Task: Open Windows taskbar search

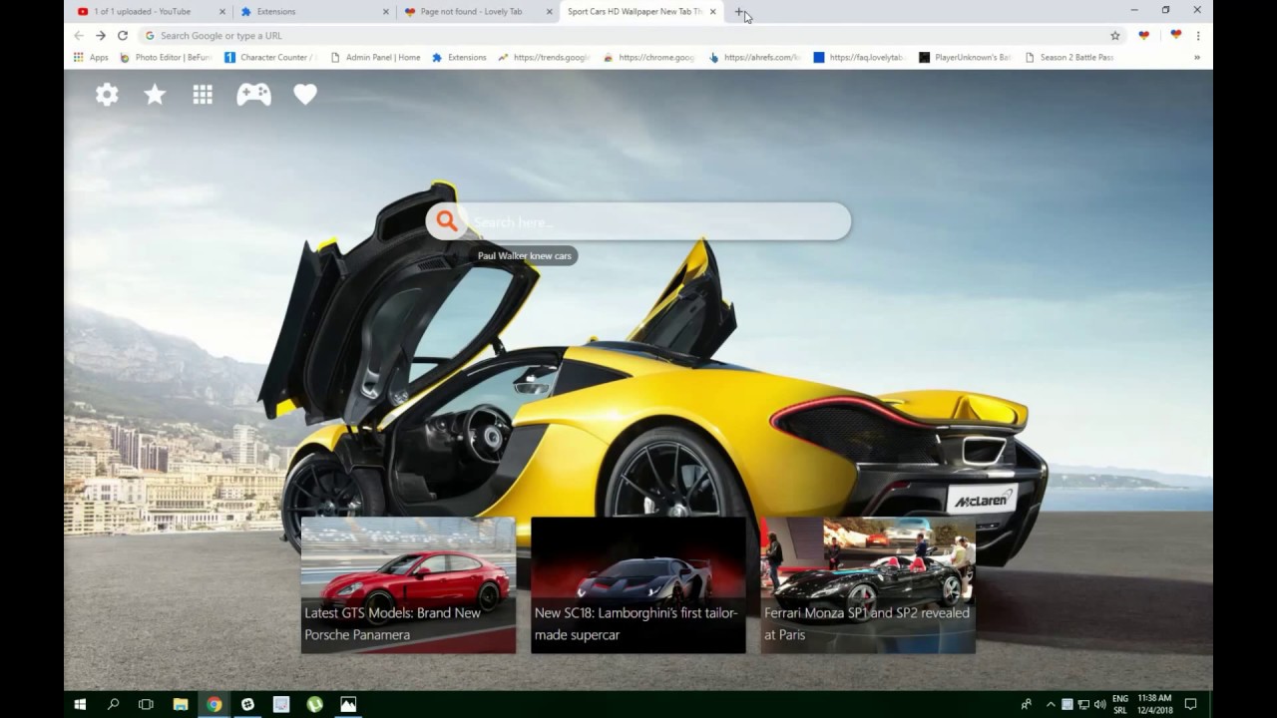Action: [113, 704]
